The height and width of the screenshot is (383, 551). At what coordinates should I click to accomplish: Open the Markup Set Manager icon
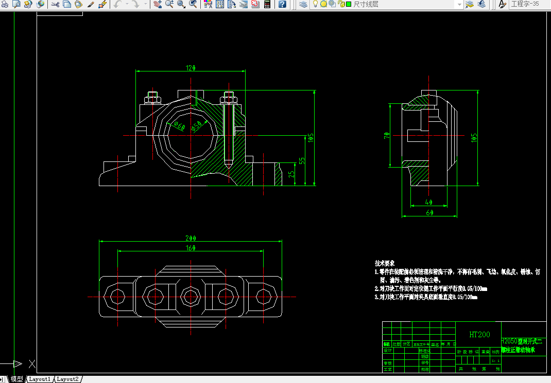[x=255, y=4]
